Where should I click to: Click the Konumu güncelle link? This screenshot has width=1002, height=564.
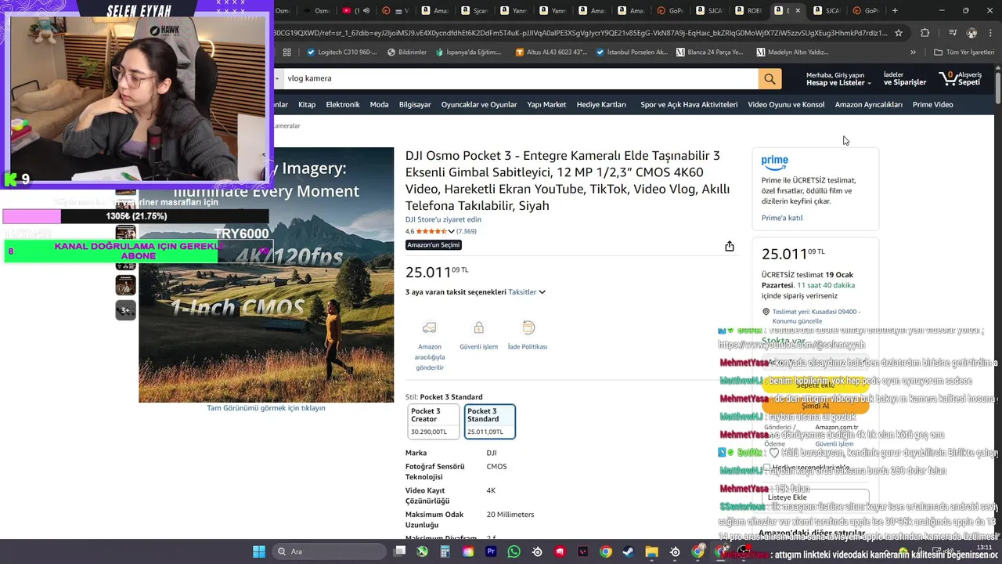[797, 321]
